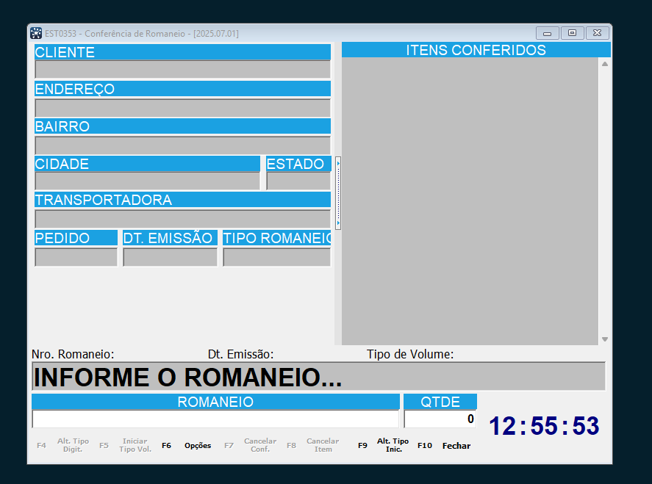Open Opções with the F6 button
This screenshot has height=484, width=652.
(186, 445)
